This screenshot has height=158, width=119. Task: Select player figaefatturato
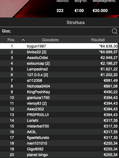tap(59, 137)
